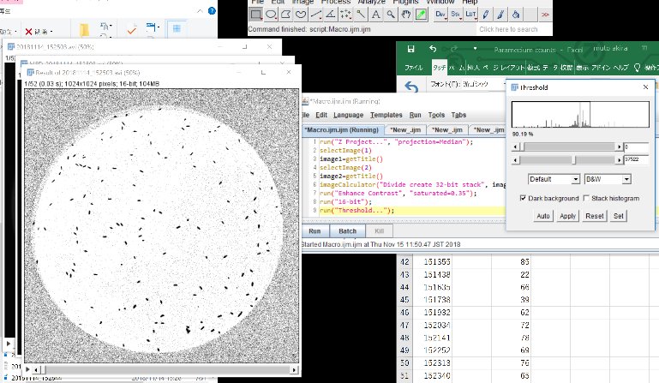Image resolution: width=659 pixels, height=383 pixels.
Task: Open the macro editor Templates menu
Action: pyautogui.click(x=386, y=115)
